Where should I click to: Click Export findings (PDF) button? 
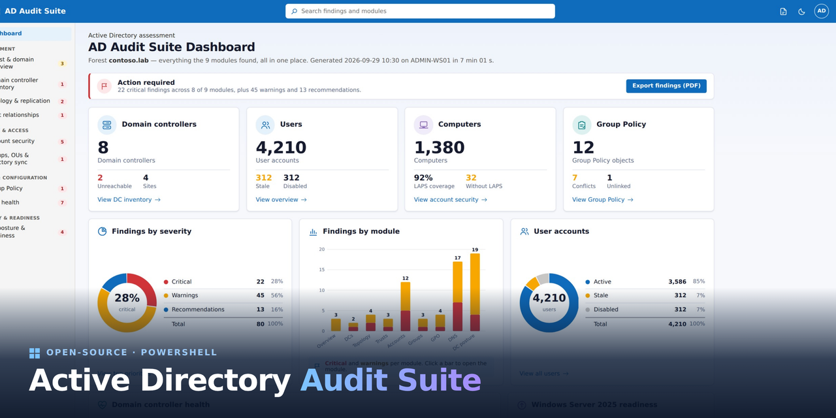point(666,86)
